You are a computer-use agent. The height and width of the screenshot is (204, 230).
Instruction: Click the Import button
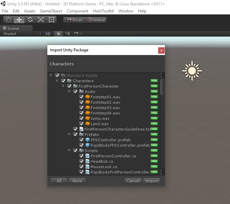[x=151, y=181]
